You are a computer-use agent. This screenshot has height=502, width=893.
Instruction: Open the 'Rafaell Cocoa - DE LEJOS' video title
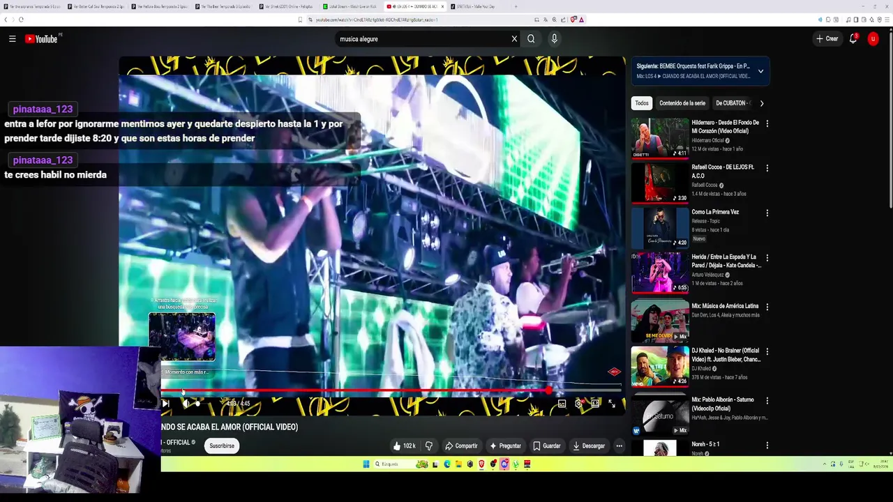(723, 172)
